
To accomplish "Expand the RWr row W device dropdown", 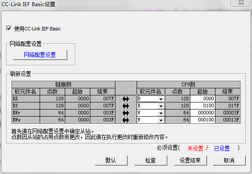I will coord(161,113).
